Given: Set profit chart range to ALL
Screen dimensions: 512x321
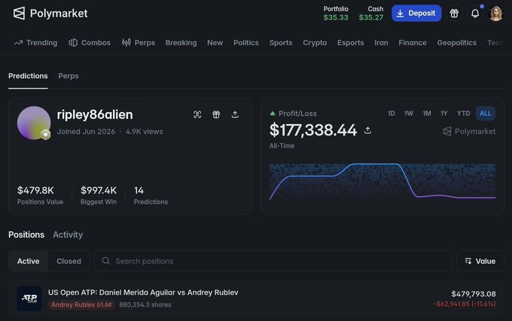Looking at the screenshot, I should coord(485,114).
